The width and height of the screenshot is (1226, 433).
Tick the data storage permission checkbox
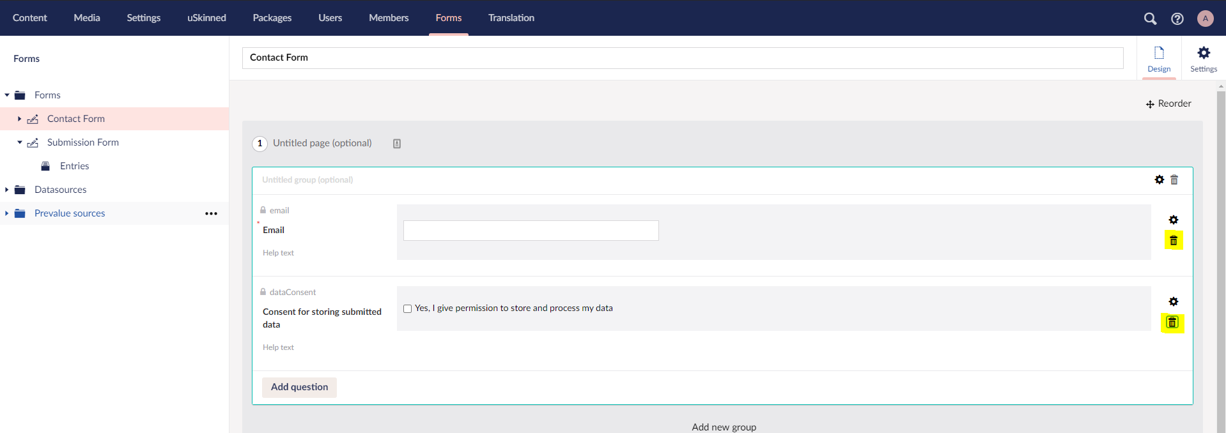tap(407, 308)
